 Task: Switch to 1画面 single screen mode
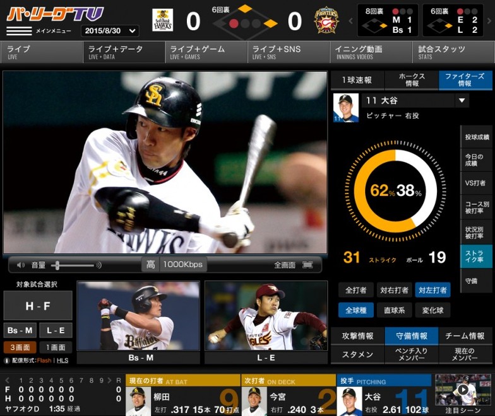click(56, 347)
